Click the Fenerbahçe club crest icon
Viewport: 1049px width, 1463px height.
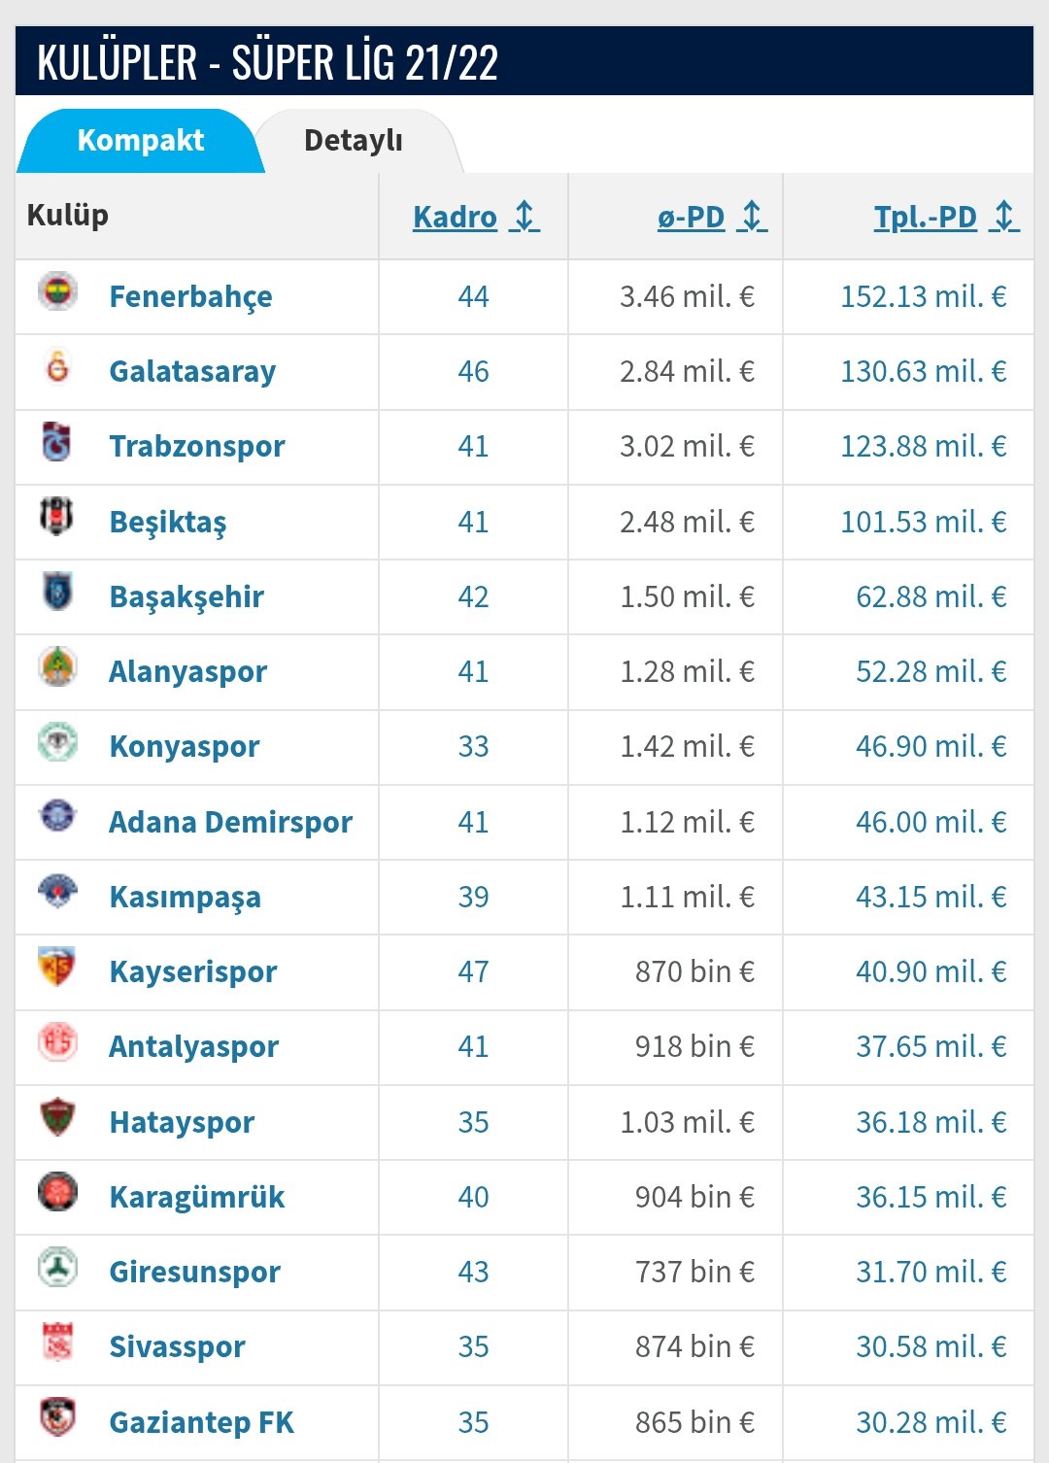(57, 291)
